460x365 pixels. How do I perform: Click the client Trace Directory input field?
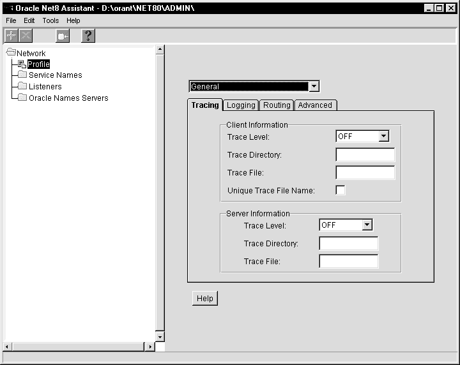[x=365, y=154]
